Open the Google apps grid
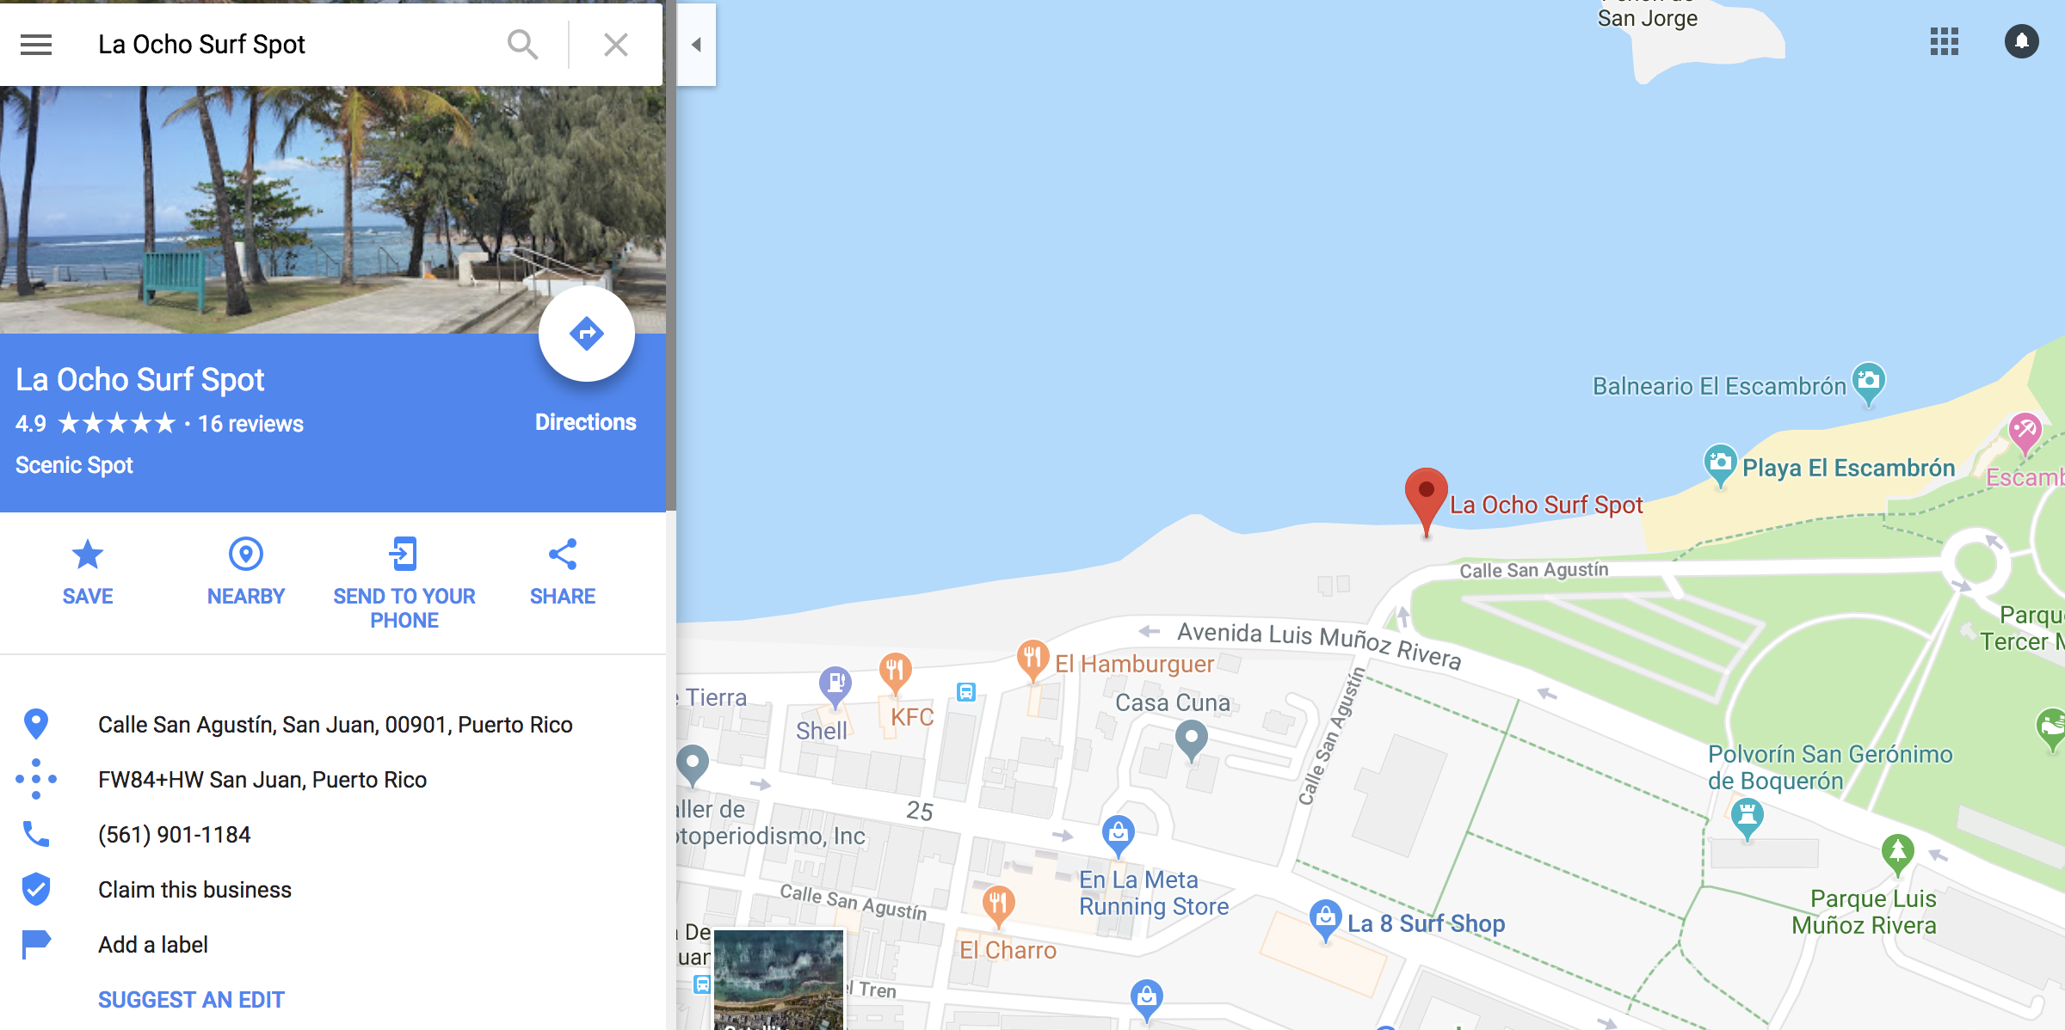Image resolution: width=2065 pixels, height=1030 pixels. 1945,41
